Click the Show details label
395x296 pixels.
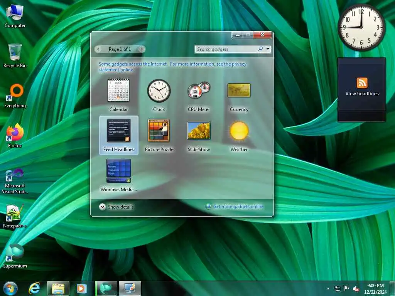121,207
